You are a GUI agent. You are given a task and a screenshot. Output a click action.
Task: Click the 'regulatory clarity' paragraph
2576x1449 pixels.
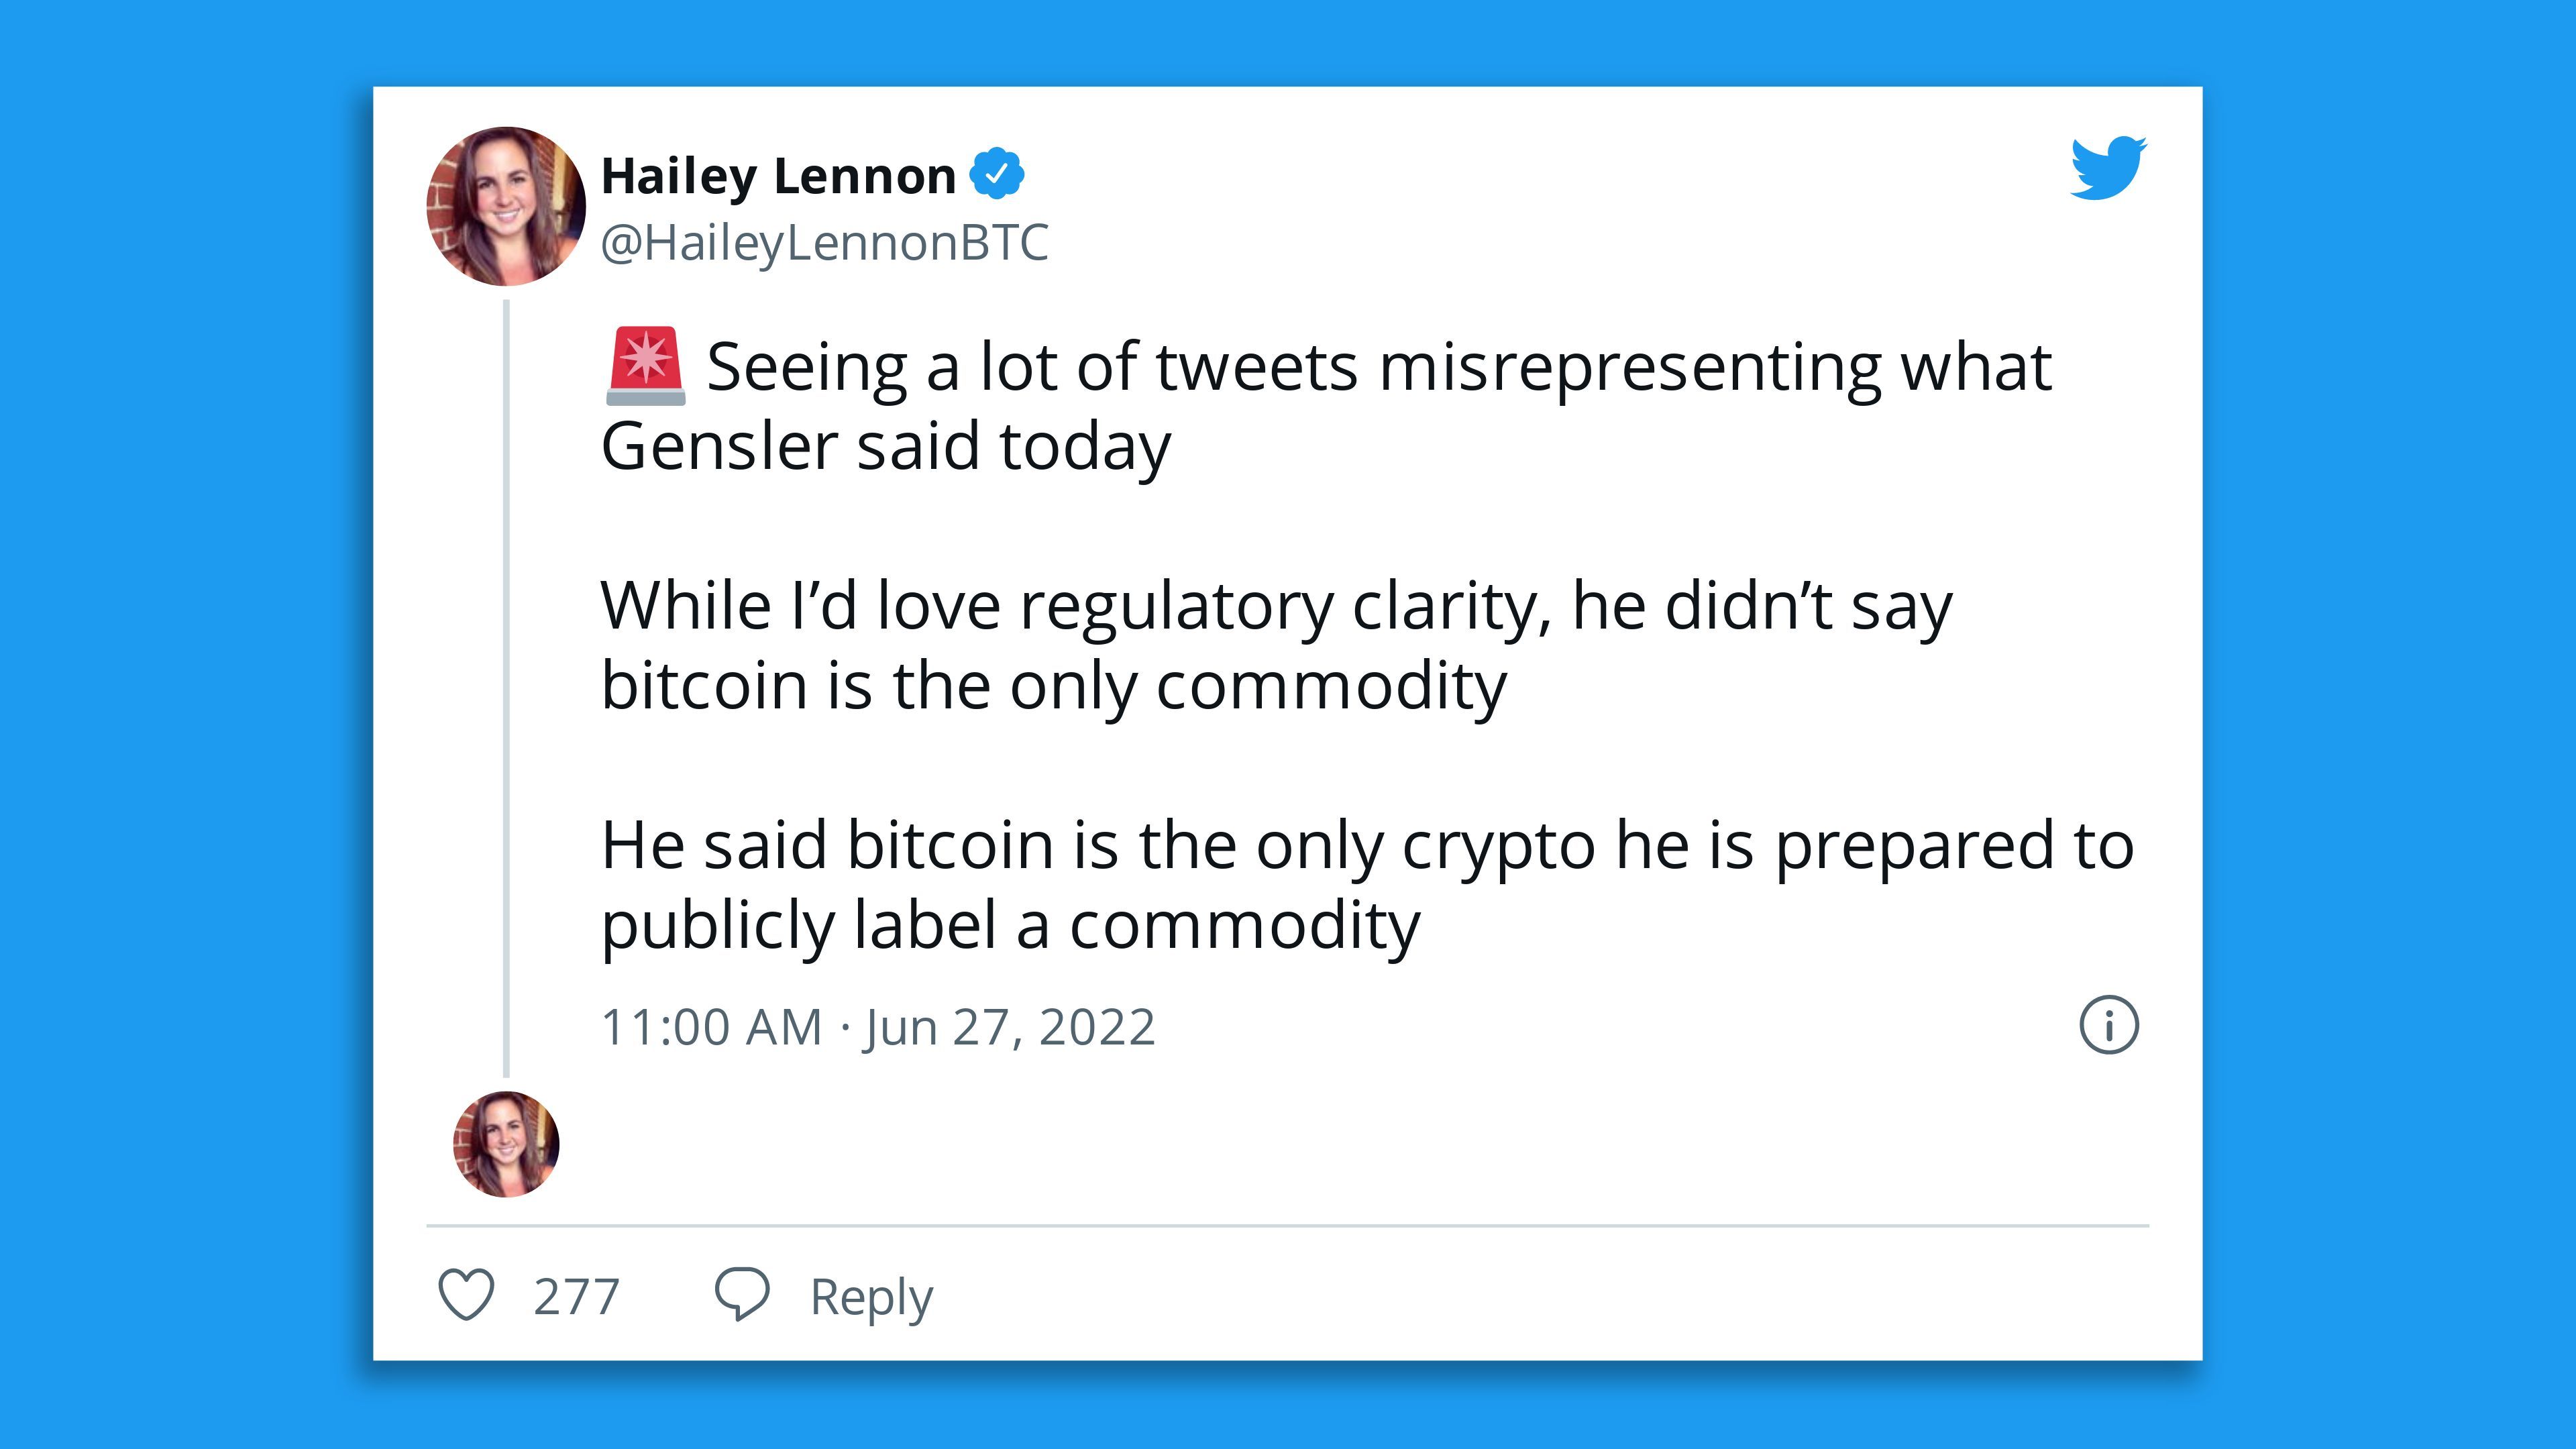click(x=1277, y=646)
